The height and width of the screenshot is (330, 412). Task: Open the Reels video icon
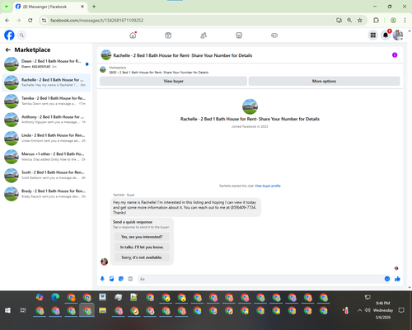pyautogui.click(x=168, y=35)
